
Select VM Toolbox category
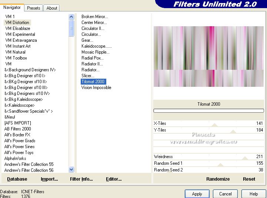pyautogui.click(x=16, y=58)
